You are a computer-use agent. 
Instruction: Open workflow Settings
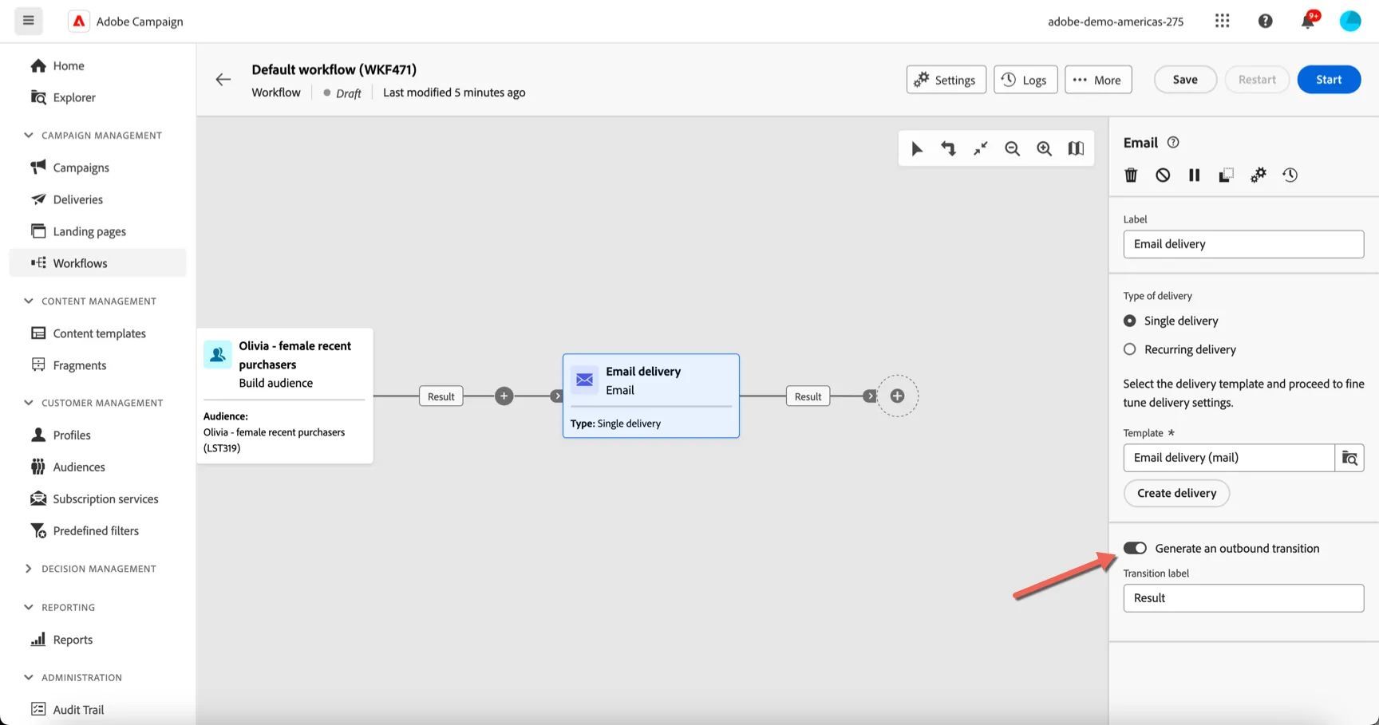point(946,79)
